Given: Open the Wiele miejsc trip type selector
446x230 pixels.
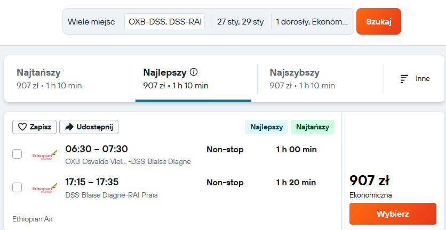Looking at the screenshot, I should (x=91, y=22).
